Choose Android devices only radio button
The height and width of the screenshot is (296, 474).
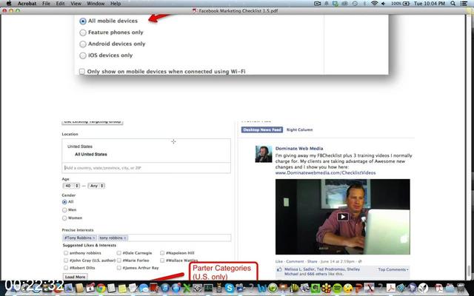pos(83,44)
